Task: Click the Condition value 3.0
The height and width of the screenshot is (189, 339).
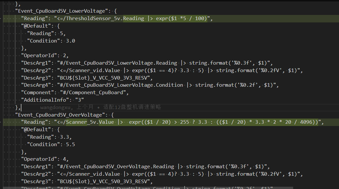Action: 71,41
